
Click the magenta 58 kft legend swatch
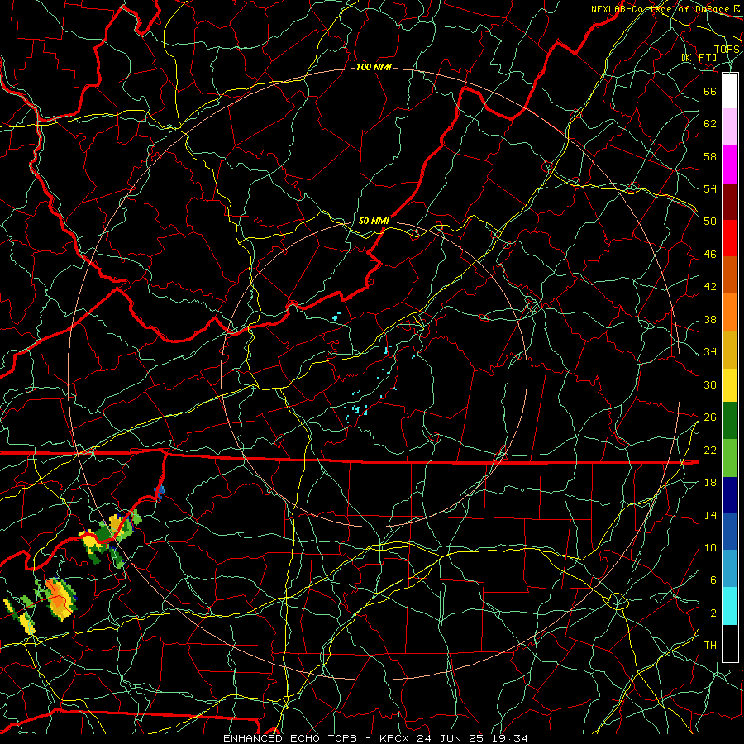pyautogui.click(x=730, y=165)
